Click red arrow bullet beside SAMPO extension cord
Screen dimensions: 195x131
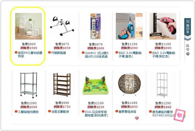click(83, 53)
